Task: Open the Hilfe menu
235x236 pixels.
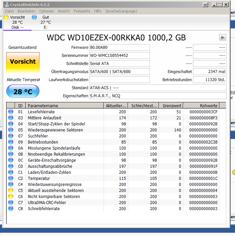Action: tap(97, 11)
